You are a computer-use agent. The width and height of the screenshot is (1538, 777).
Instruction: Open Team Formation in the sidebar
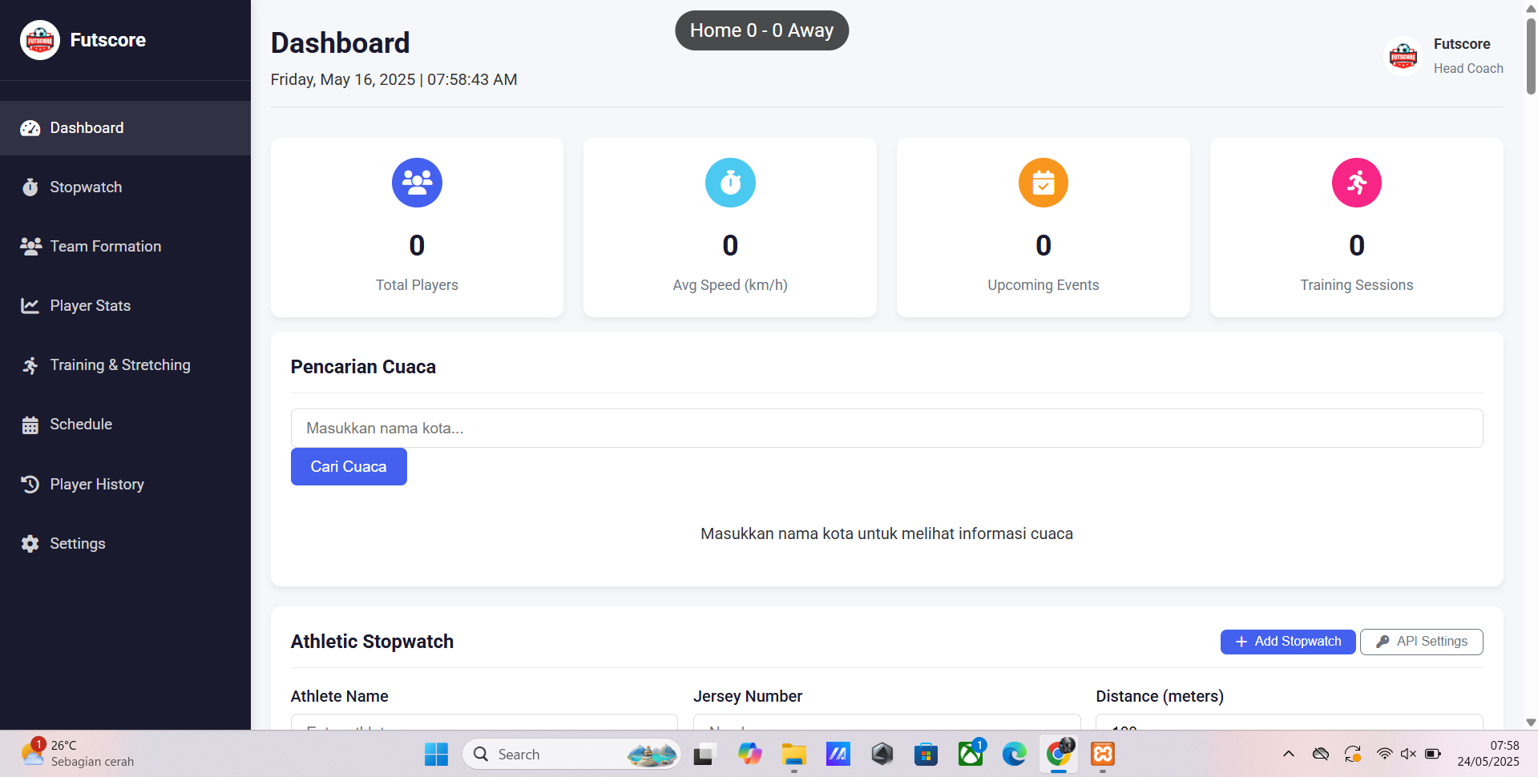pyautogui.click(x=125, y=247)
